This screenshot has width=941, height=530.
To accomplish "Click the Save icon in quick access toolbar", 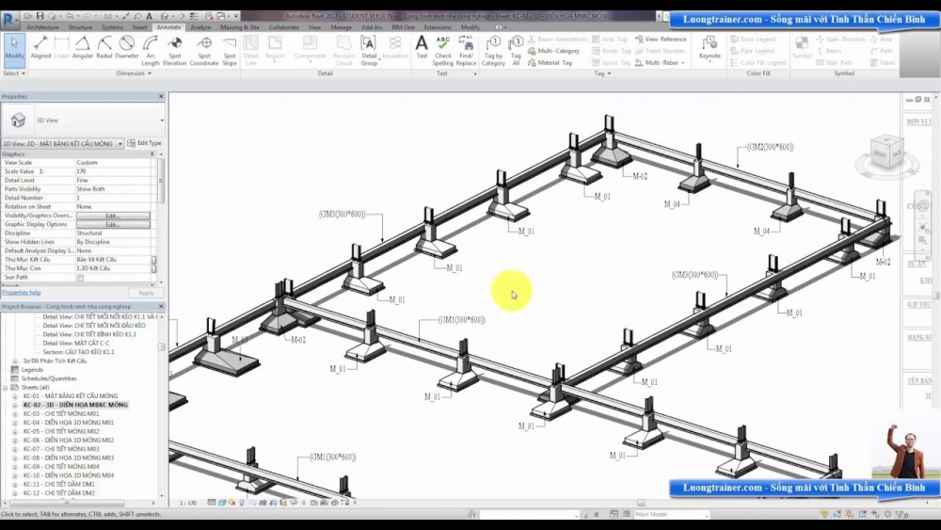I will pyautogui.click(x=40, y=16).
